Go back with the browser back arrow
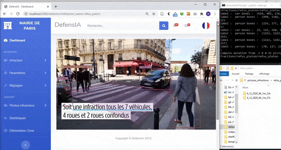This screenshot has width=281, height=150. pyautogui.click(x=5, y=14)
